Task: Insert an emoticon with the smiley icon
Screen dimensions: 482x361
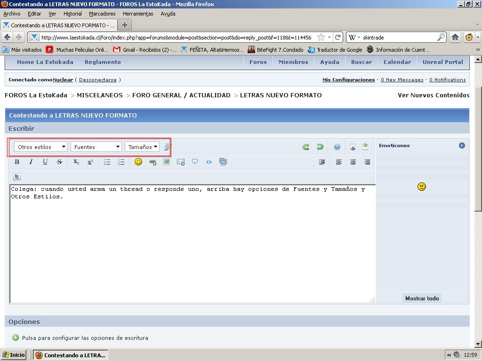Action: tap(138, 162)
